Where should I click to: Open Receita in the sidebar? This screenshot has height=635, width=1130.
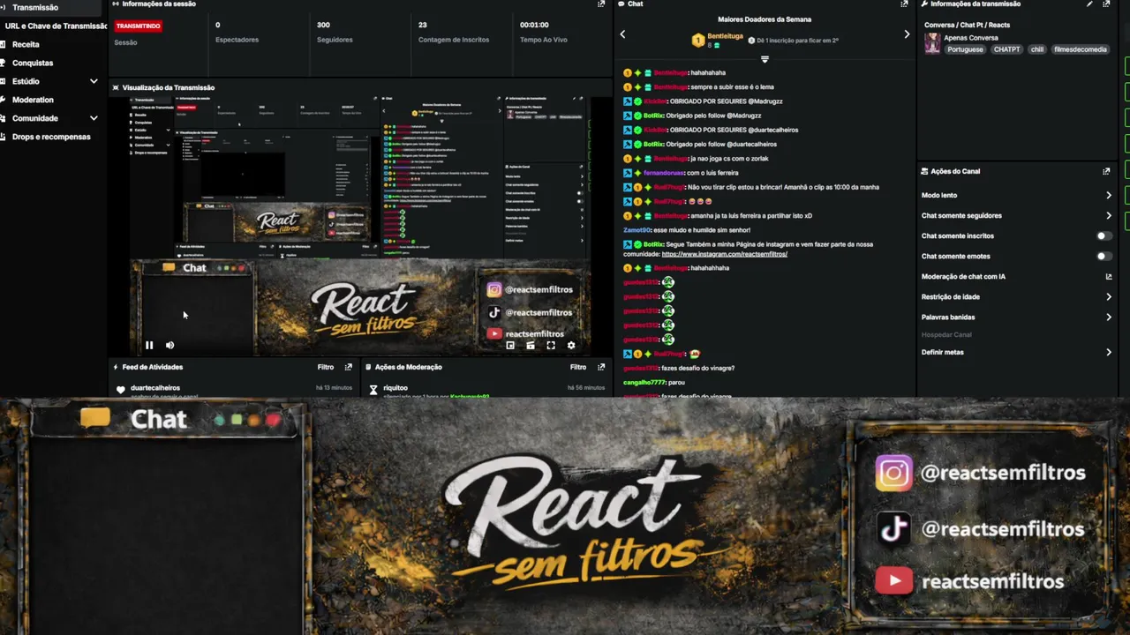tap(26, 44)
